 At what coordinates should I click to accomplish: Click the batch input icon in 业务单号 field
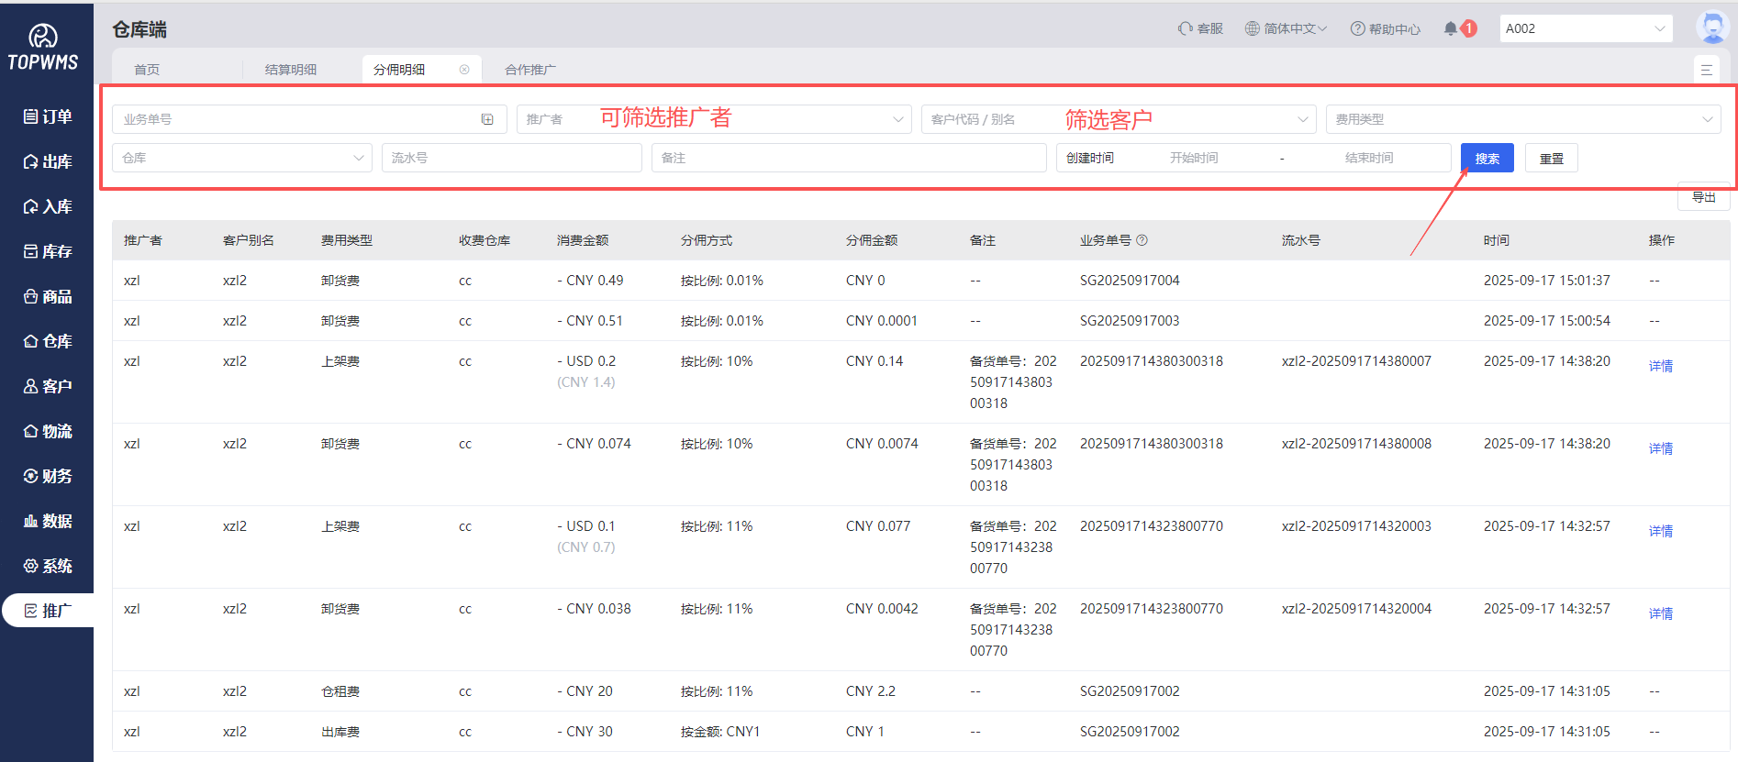pos(487,119)
